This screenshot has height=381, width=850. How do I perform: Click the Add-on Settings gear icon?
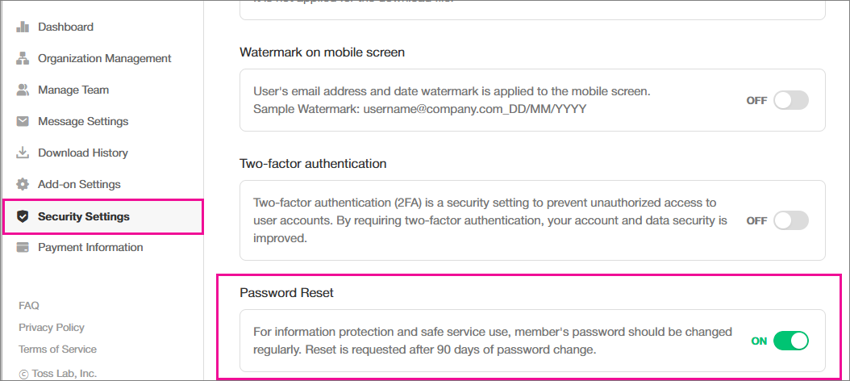pos(23,184)
